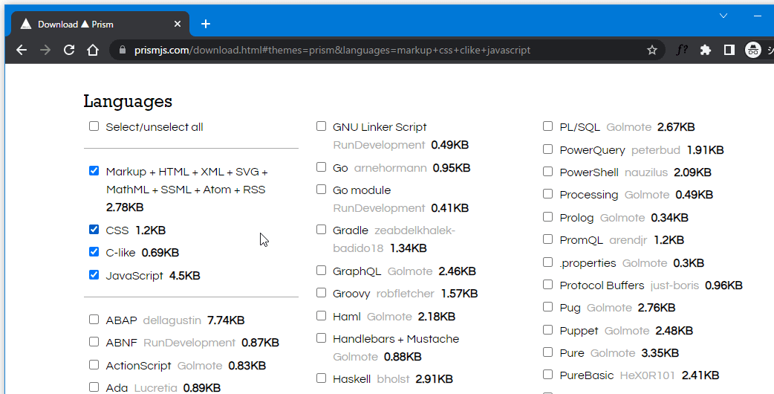Open the extensions puzzle-piece menu

(x=706, y=50)
